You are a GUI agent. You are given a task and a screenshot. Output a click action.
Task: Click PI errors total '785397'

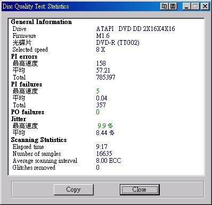(x=105, y=77)
